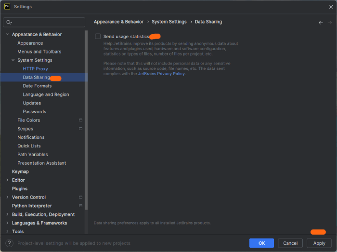Click the help question mark icon

coord(9,243)
